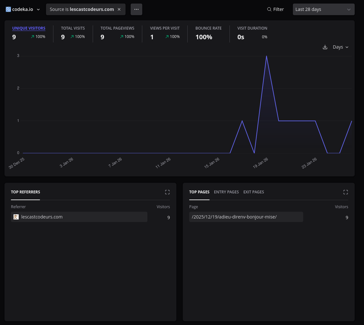Click the Filter search icon
The image size is (364, 325).
coord(269,9)
